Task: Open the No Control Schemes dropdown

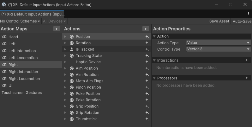Action: [20, 21]
